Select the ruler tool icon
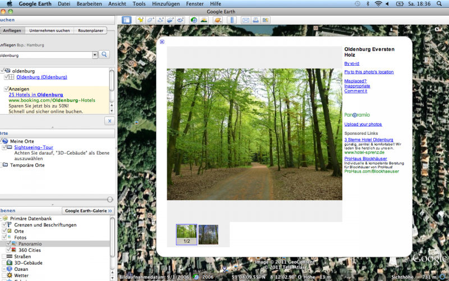Image resolution: width=449 pixels, height=281 pixels. (232, 20)
